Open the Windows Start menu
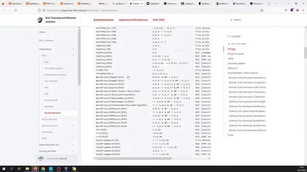 point(4,169)
